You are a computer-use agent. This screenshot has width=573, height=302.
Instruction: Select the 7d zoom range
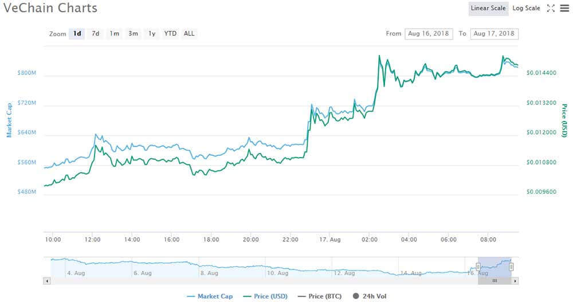click(96, 34)
